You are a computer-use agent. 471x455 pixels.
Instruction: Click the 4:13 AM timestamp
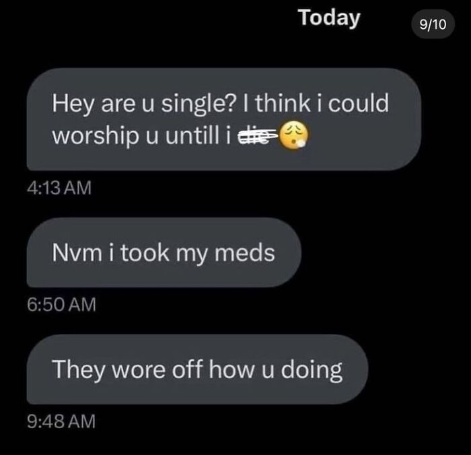click(x=57, y=188)
